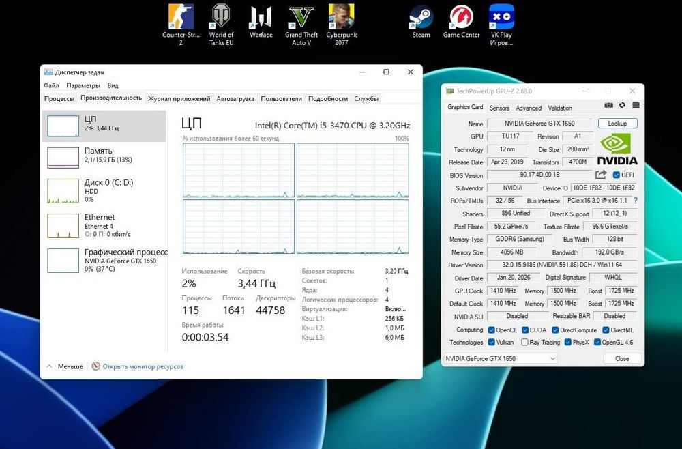Toggle the UEFI checkbox
Image resolution: width=682 pixels, height=449 pixels.
point(616,175)
